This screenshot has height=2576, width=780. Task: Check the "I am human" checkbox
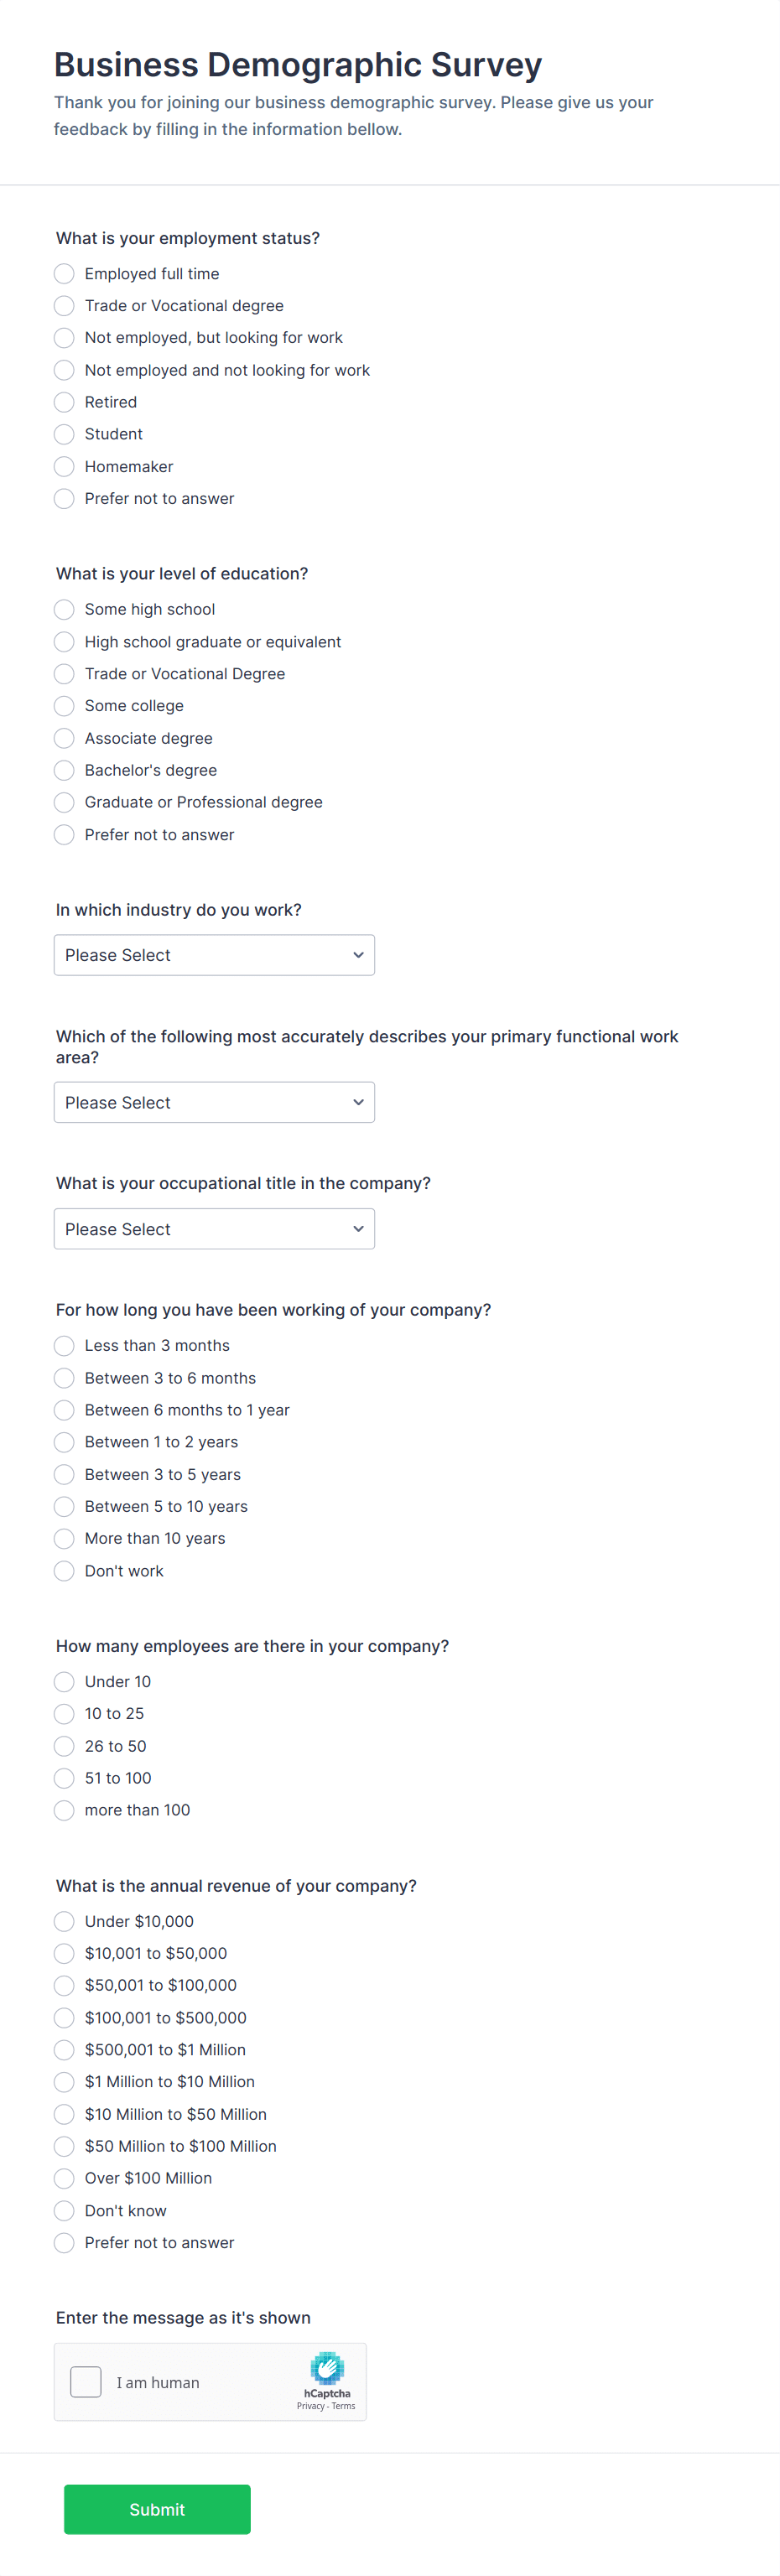click(x=85, y=2382)
